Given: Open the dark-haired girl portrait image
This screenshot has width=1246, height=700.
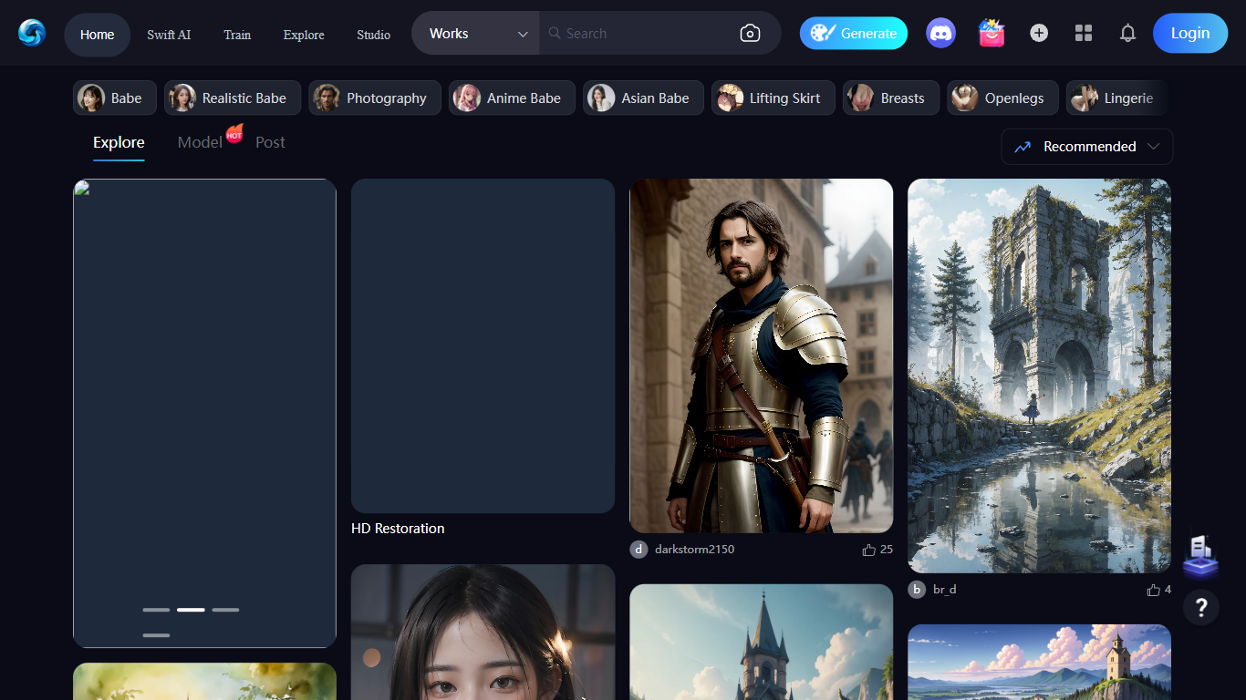Looking at the screenshot, I should pos(483,632).
